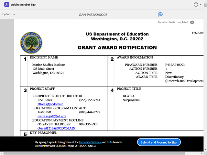Click the horizontal scrollbar right arrow
The width and height of the screenshot is (207, 155).
(x=202, y=153)
